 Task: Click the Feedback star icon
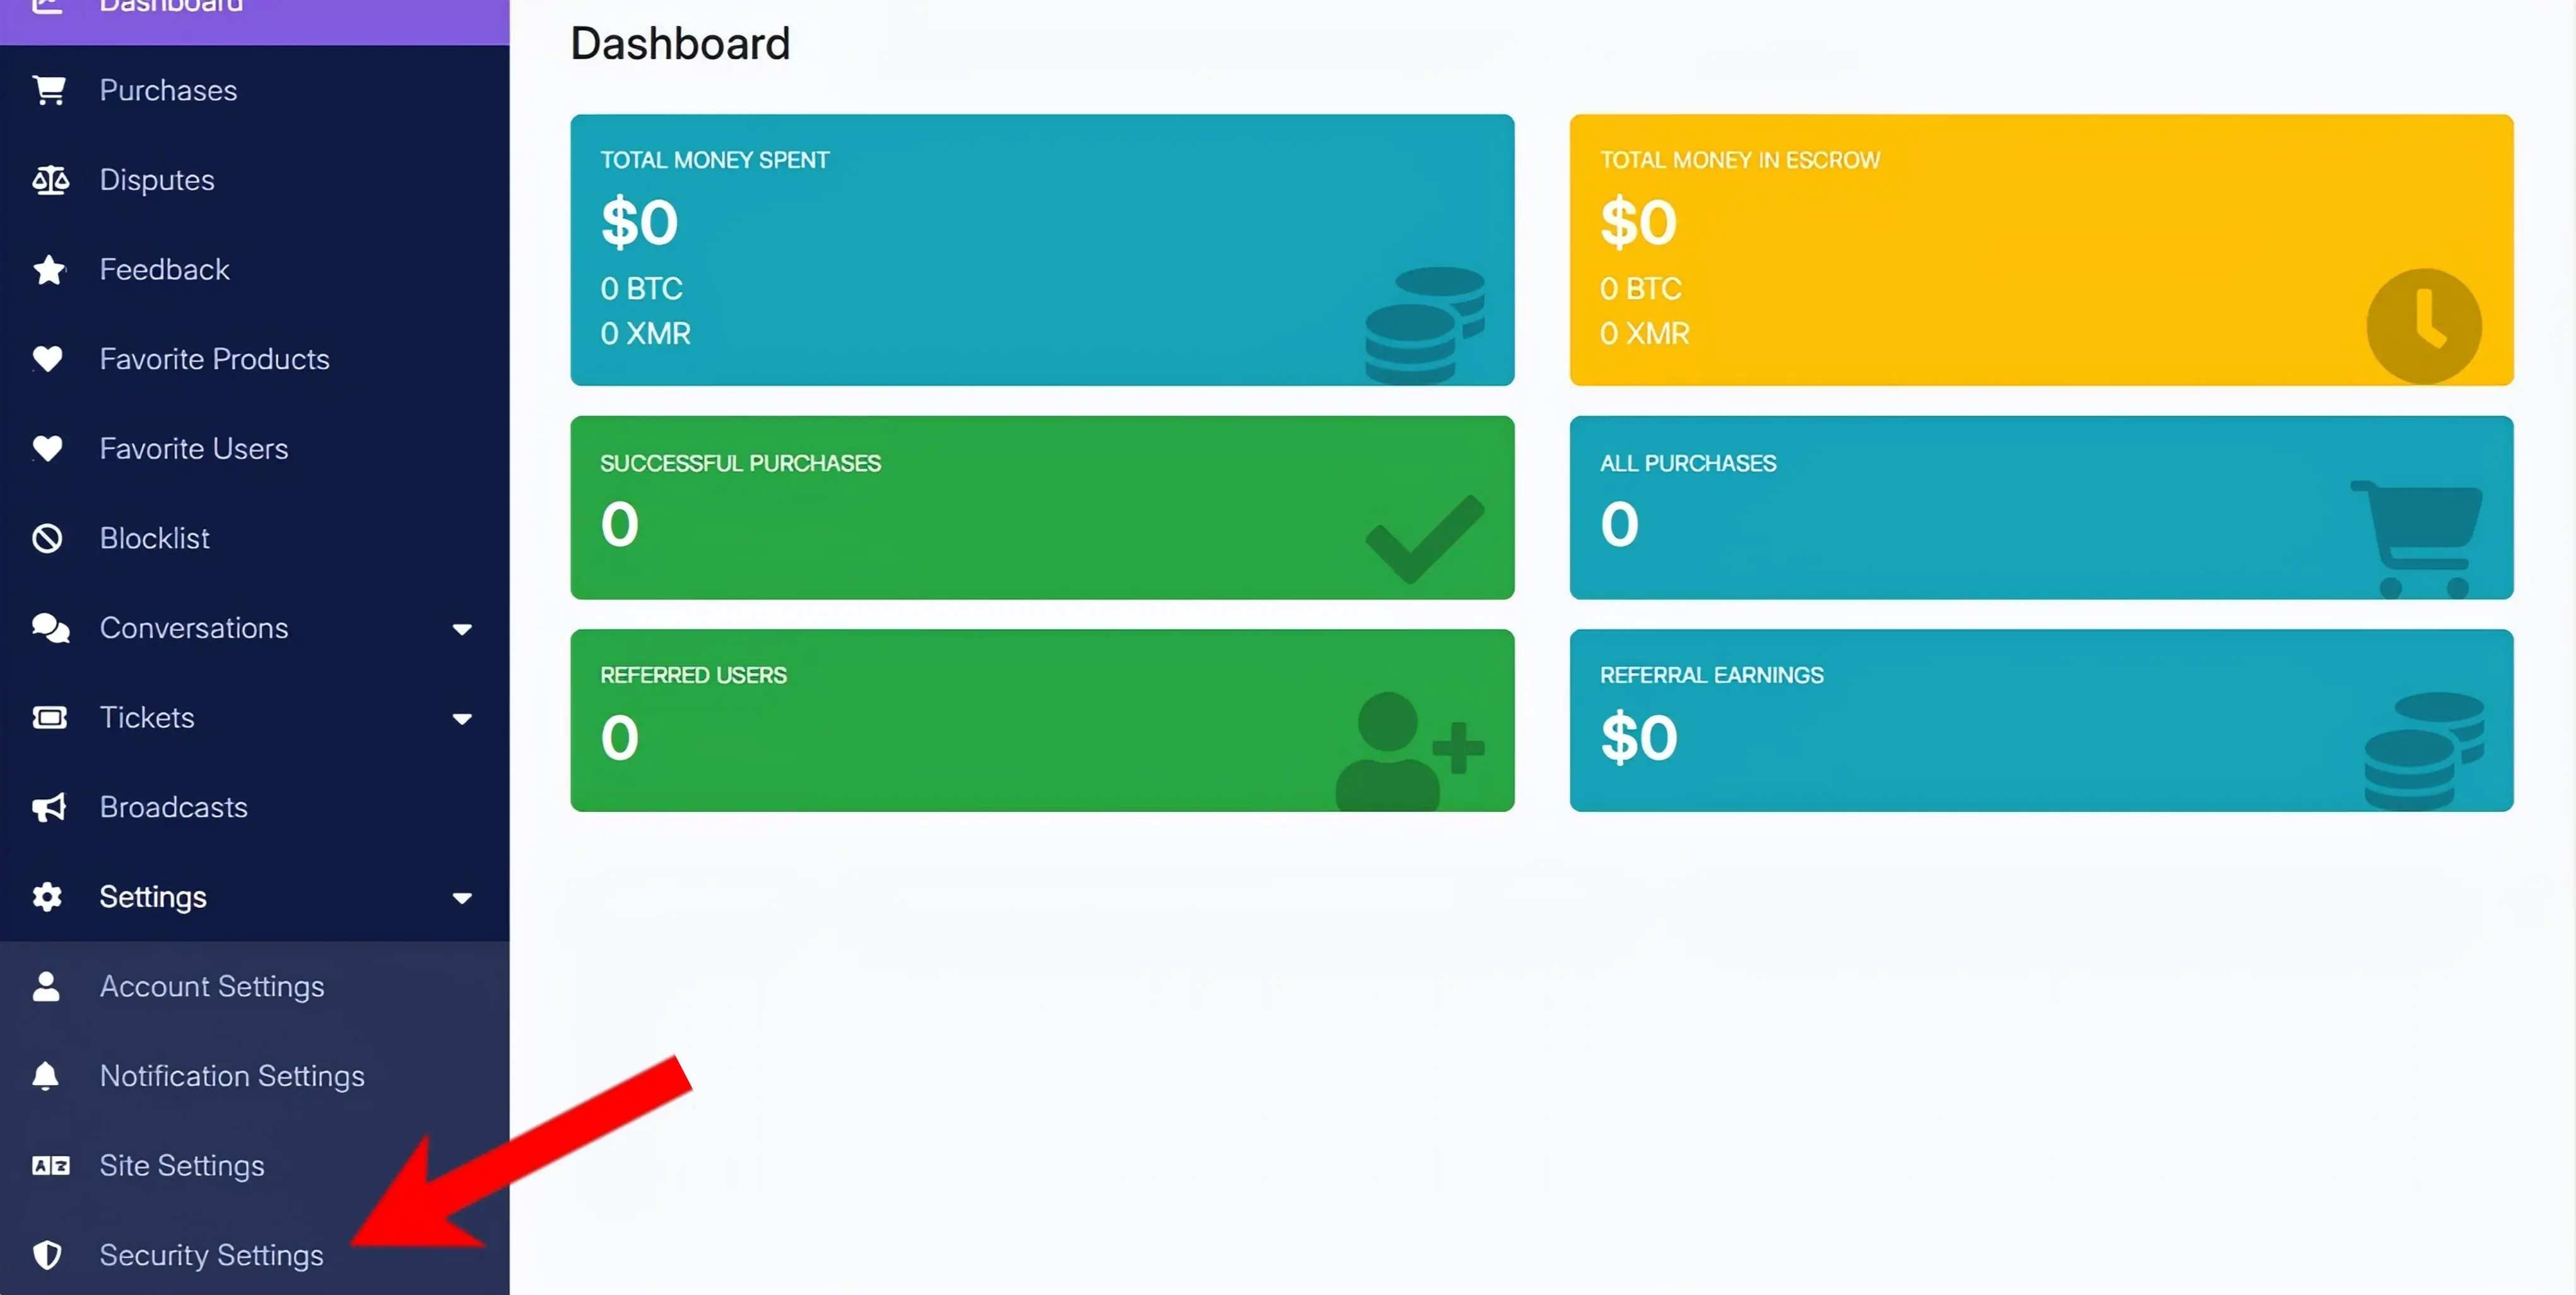(x=49, y=270)
